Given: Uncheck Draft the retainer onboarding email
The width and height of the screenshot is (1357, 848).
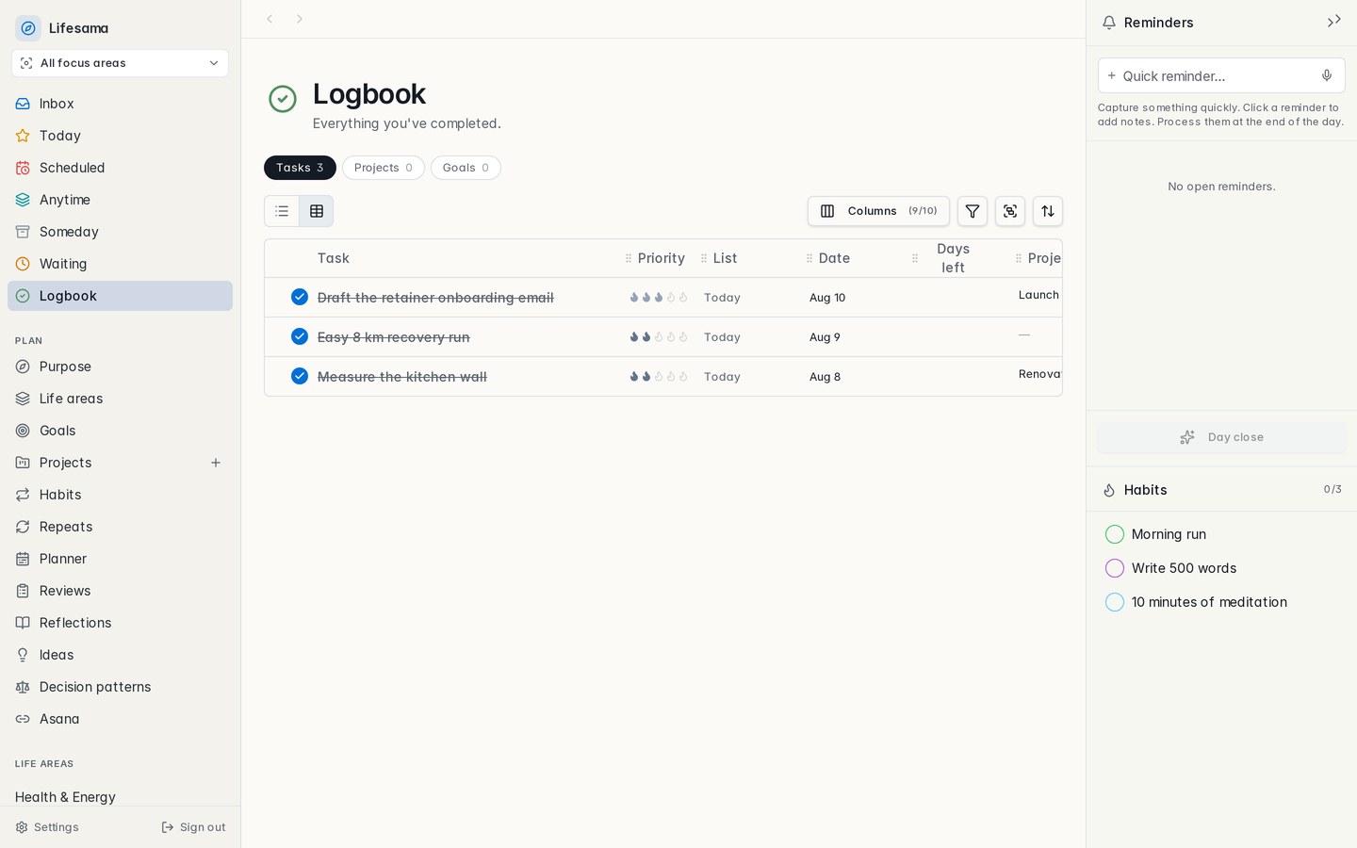Looking at the screenshot, I should (300, 297).
